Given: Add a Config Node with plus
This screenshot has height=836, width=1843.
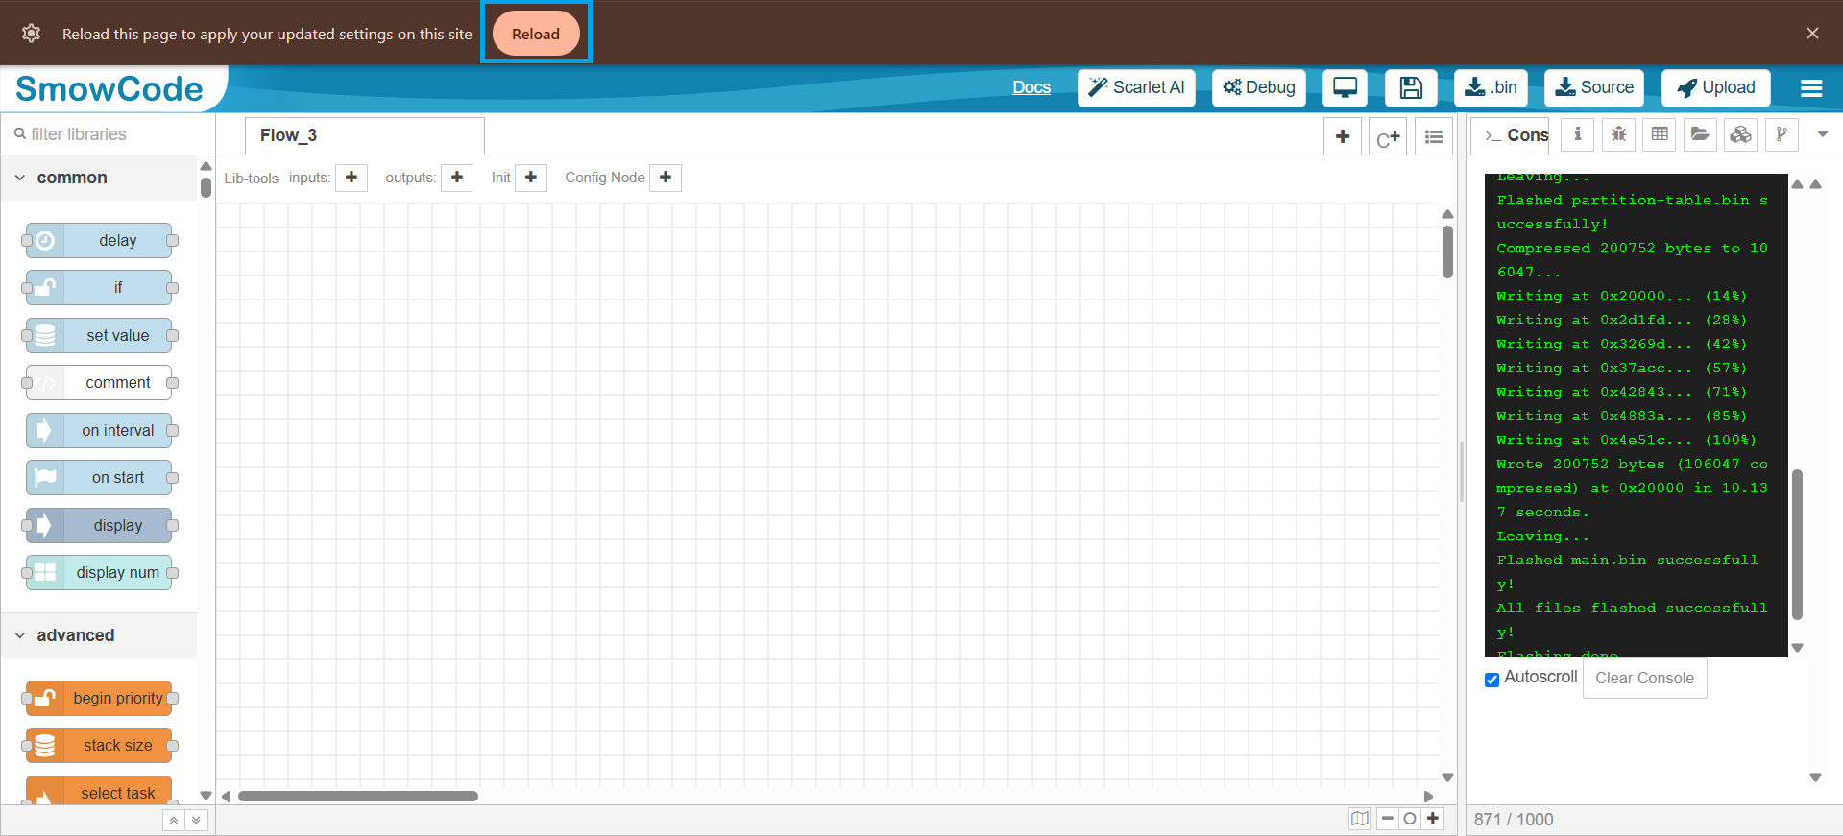Looking at the screenshot, I should (x=666, y=178).
